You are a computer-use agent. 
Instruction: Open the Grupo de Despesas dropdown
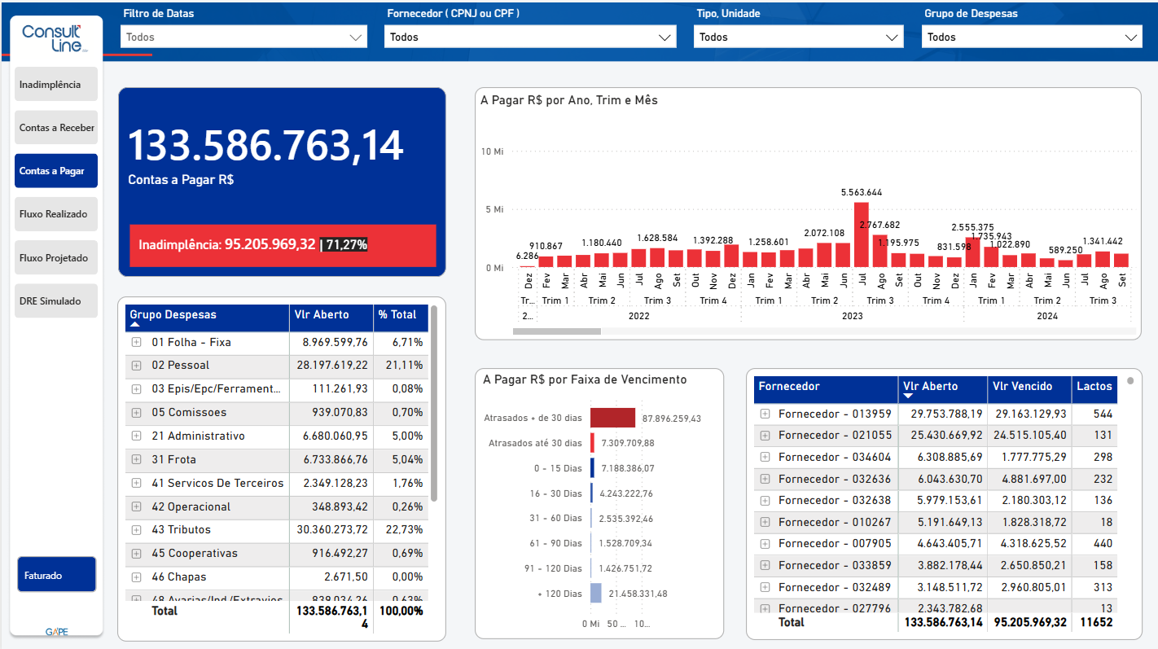(x=1031, y=37)
